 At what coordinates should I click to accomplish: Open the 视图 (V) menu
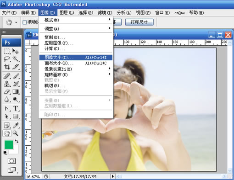(x=143, y=13)
